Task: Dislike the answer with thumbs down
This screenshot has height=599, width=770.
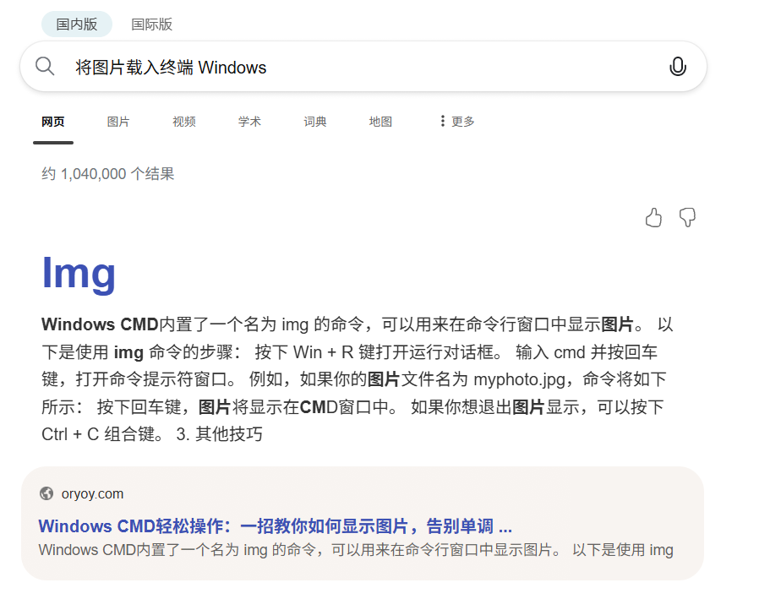Action: pos(688,218)
